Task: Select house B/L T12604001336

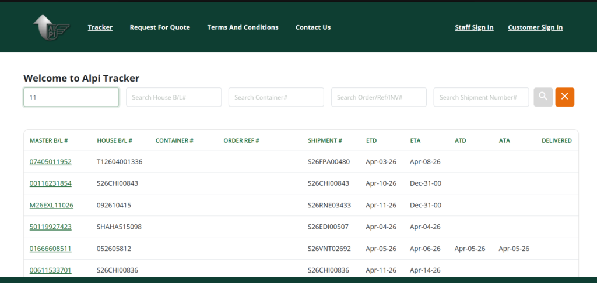Action: (120, 162)
